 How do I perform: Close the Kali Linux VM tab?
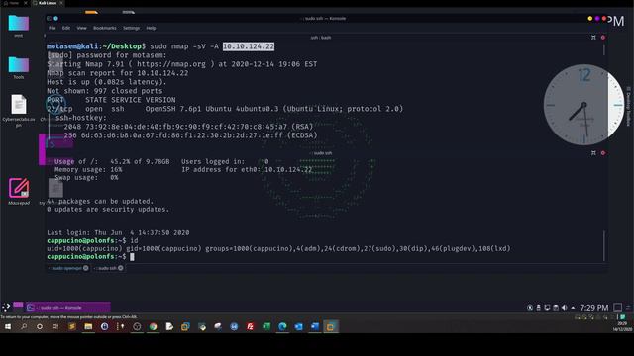(x=61, y=3)
